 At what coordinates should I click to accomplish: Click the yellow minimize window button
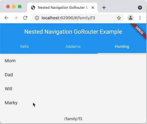pyautogui.click(x=14, y=7)
